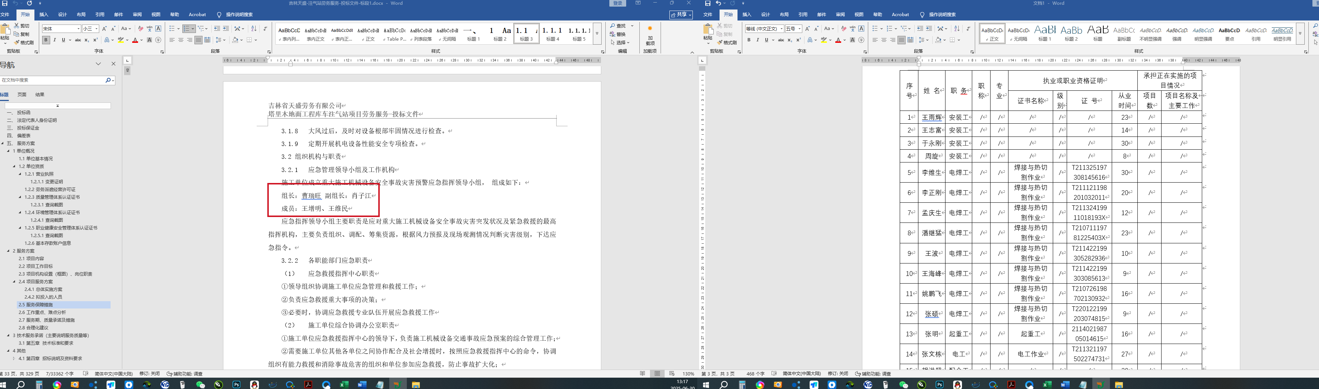Image resolution: width=1319 pixels, height=389 pixels.
Task: Click the Copy (复制) button in the left window
Action: (22, 34)
